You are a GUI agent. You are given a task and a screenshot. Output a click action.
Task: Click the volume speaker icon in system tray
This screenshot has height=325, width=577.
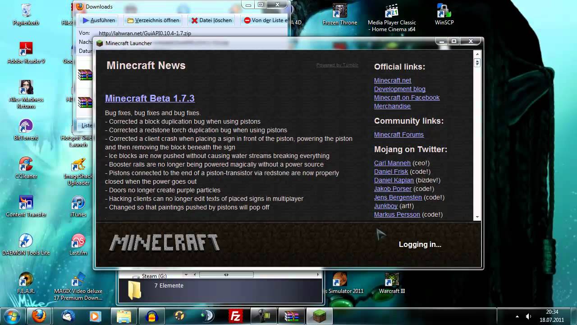[x=528, y=316]
